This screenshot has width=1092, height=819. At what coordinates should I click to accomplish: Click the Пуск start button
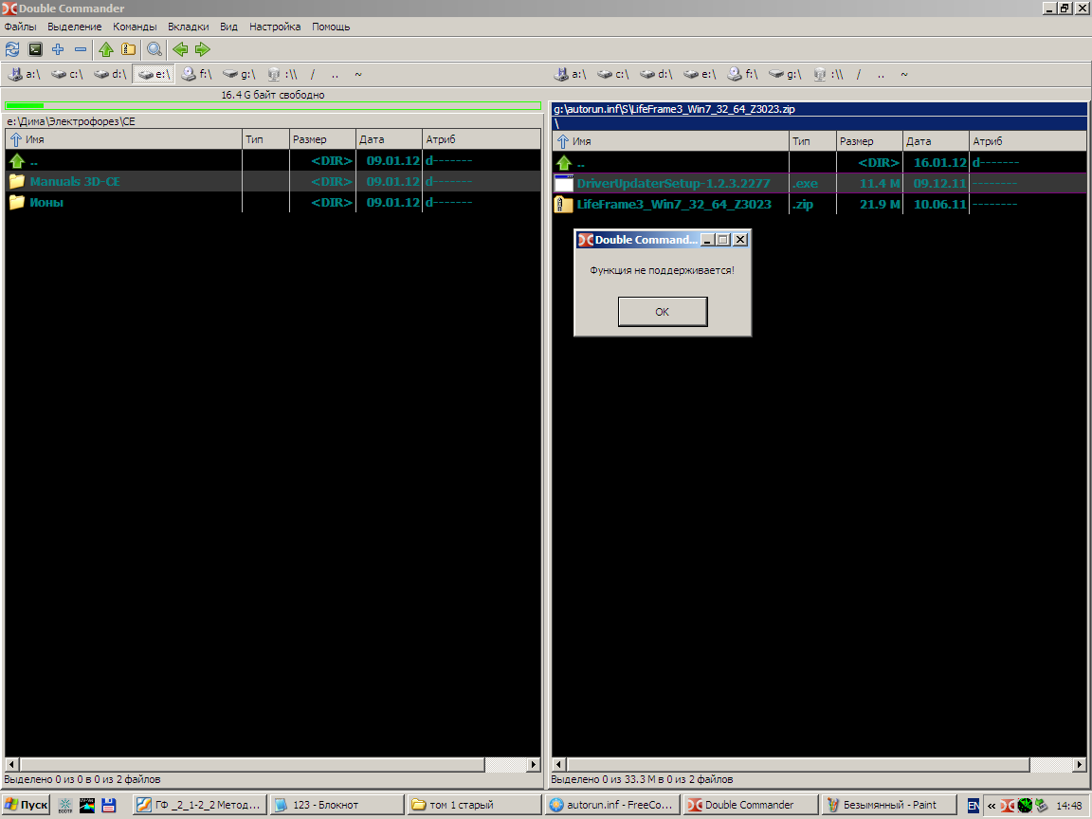point(26,805)
